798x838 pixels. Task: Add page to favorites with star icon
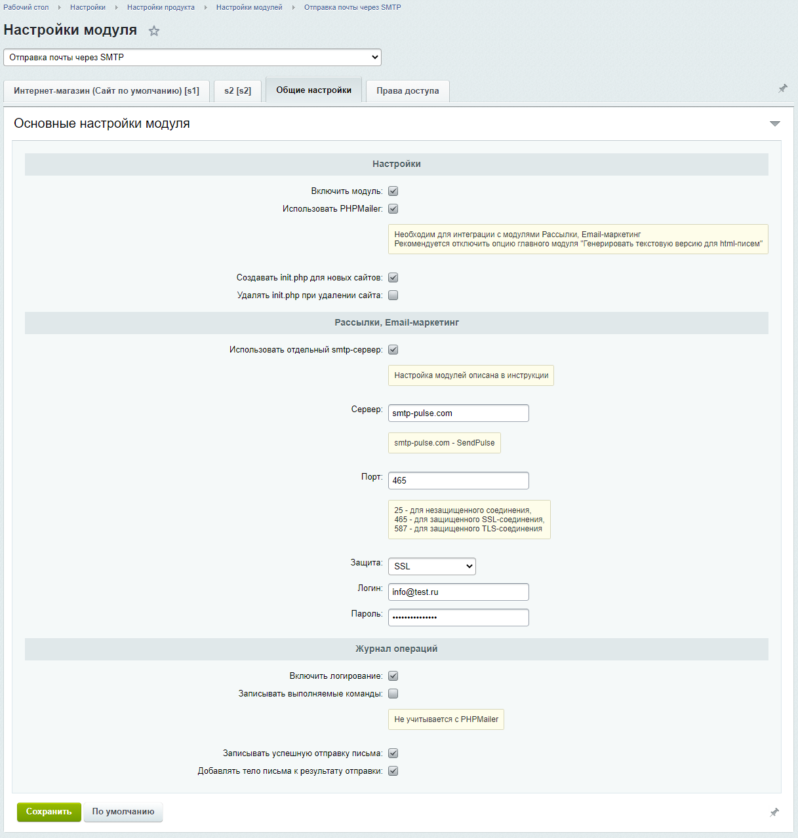click(x=154, y=31)
